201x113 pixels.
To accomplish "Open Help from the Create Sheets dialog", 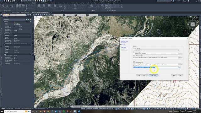I will tap(180, 75).
